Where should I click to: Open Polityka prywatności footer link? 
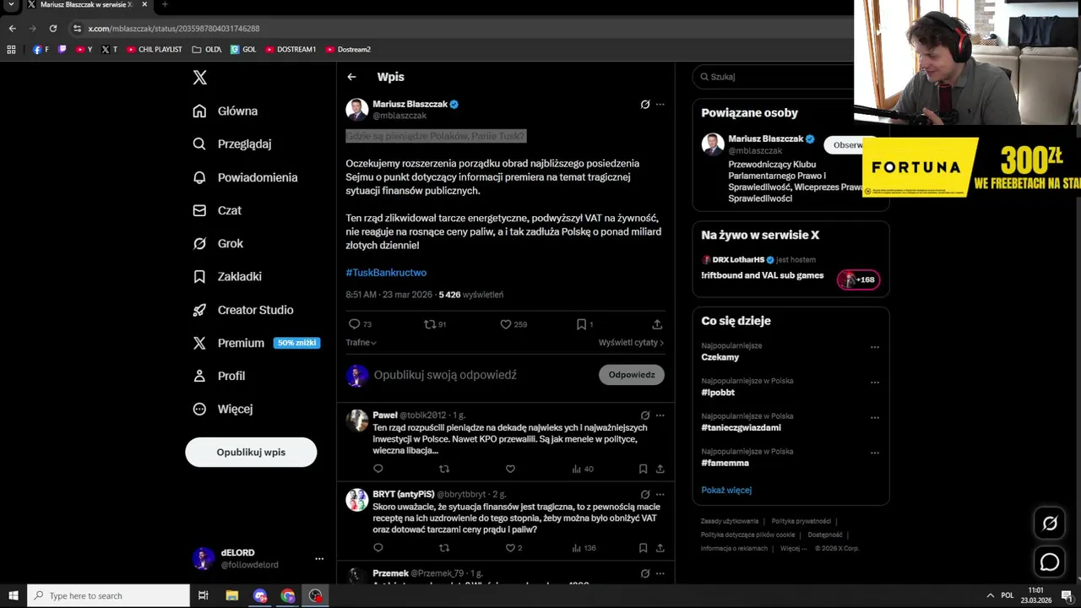point(801,521)
